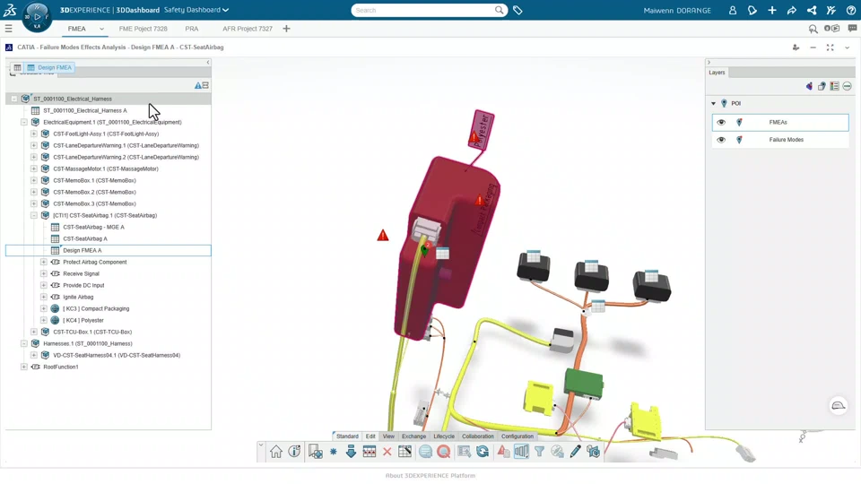Select [KC3] Compact Packaging item
This screenshot has height=484, width=861.
click(x=96, y=309)
